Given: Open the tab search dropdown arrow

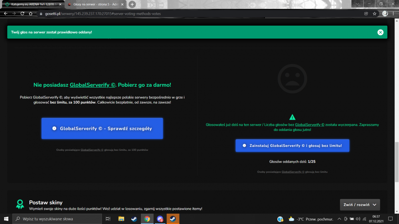Looking at the screenshot, I should click(357, 4).
